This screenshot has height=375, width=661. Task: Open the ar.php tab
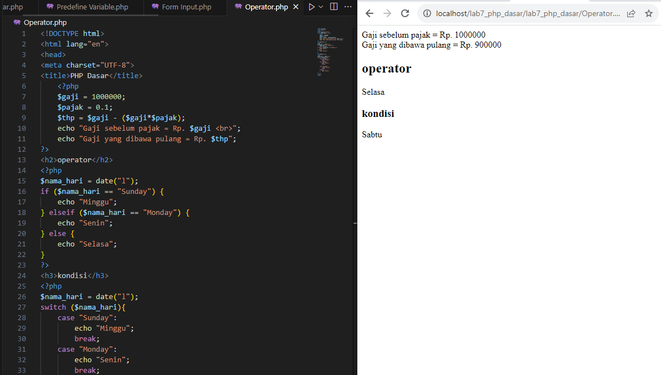pyautogui.click(x=14, y=8)
